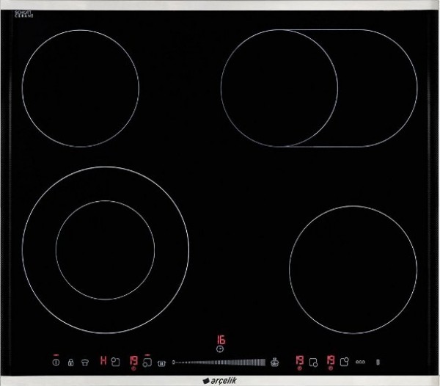The width and height of the screenshot is (440, 386).
Task: Tap the red H residual heat display
Action: [103, 360]
